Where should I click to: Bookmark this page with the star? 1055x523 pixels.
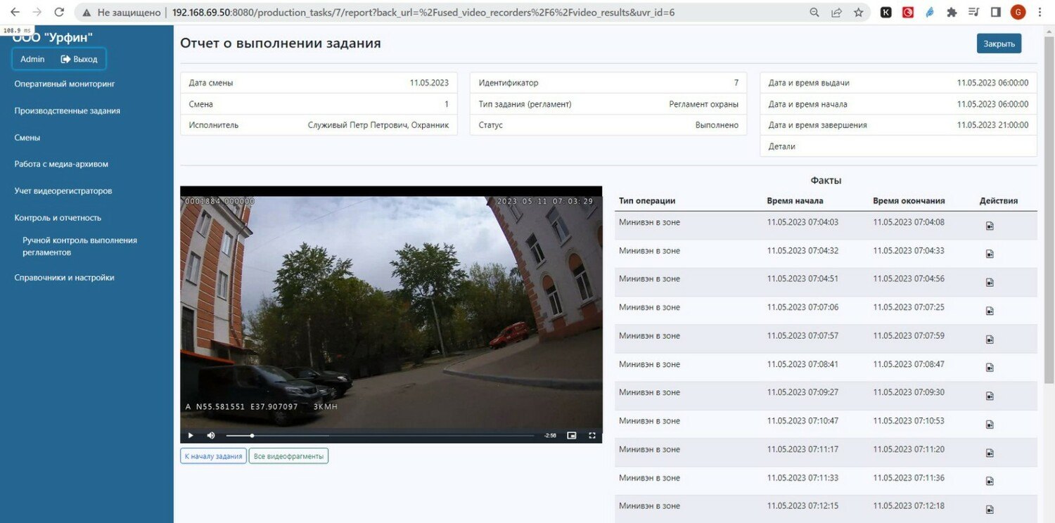click(858, 12)
